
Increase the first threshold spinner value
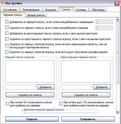pyautogui.click(x=111, y=21)
